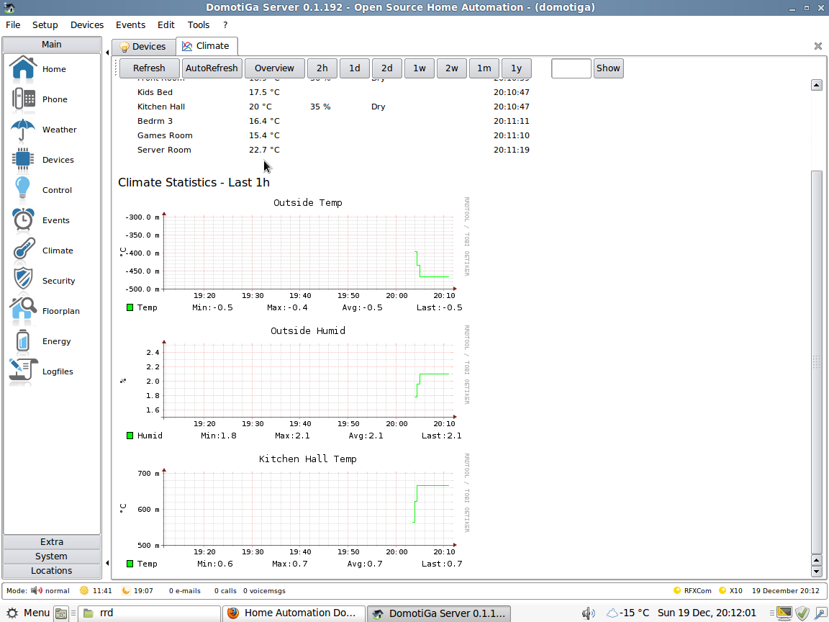Click the Main sidebar section header
Viewport: 829px width, 622px height.
click(52, 44)
